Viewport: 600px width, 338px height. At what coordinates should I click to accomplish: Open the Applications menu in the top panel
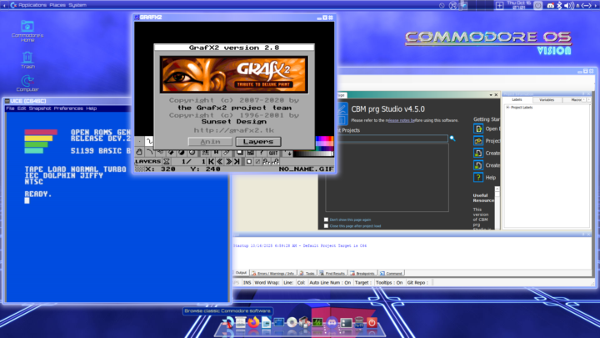tap(32, 5)
